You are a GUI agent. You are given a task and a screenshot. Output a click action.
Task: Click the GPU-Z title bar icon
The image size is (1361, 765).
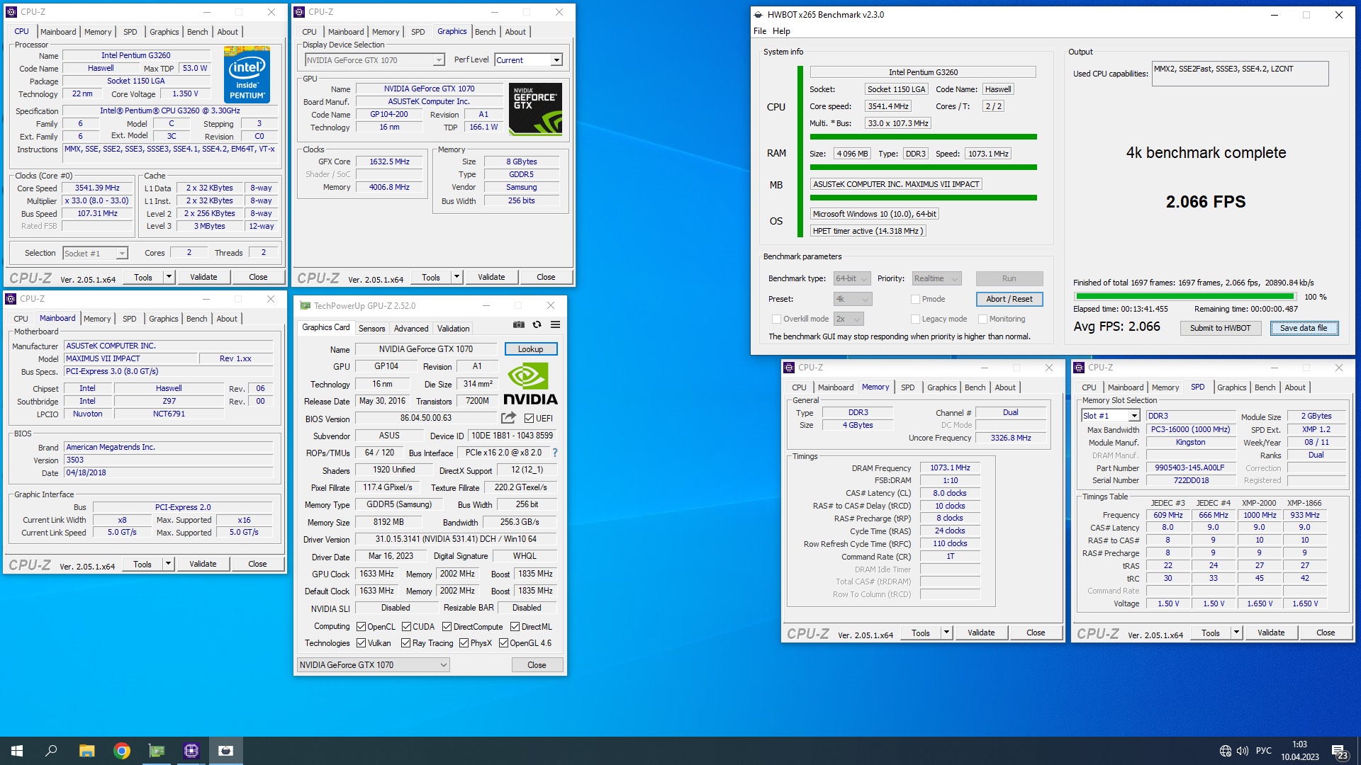[306, 306]
